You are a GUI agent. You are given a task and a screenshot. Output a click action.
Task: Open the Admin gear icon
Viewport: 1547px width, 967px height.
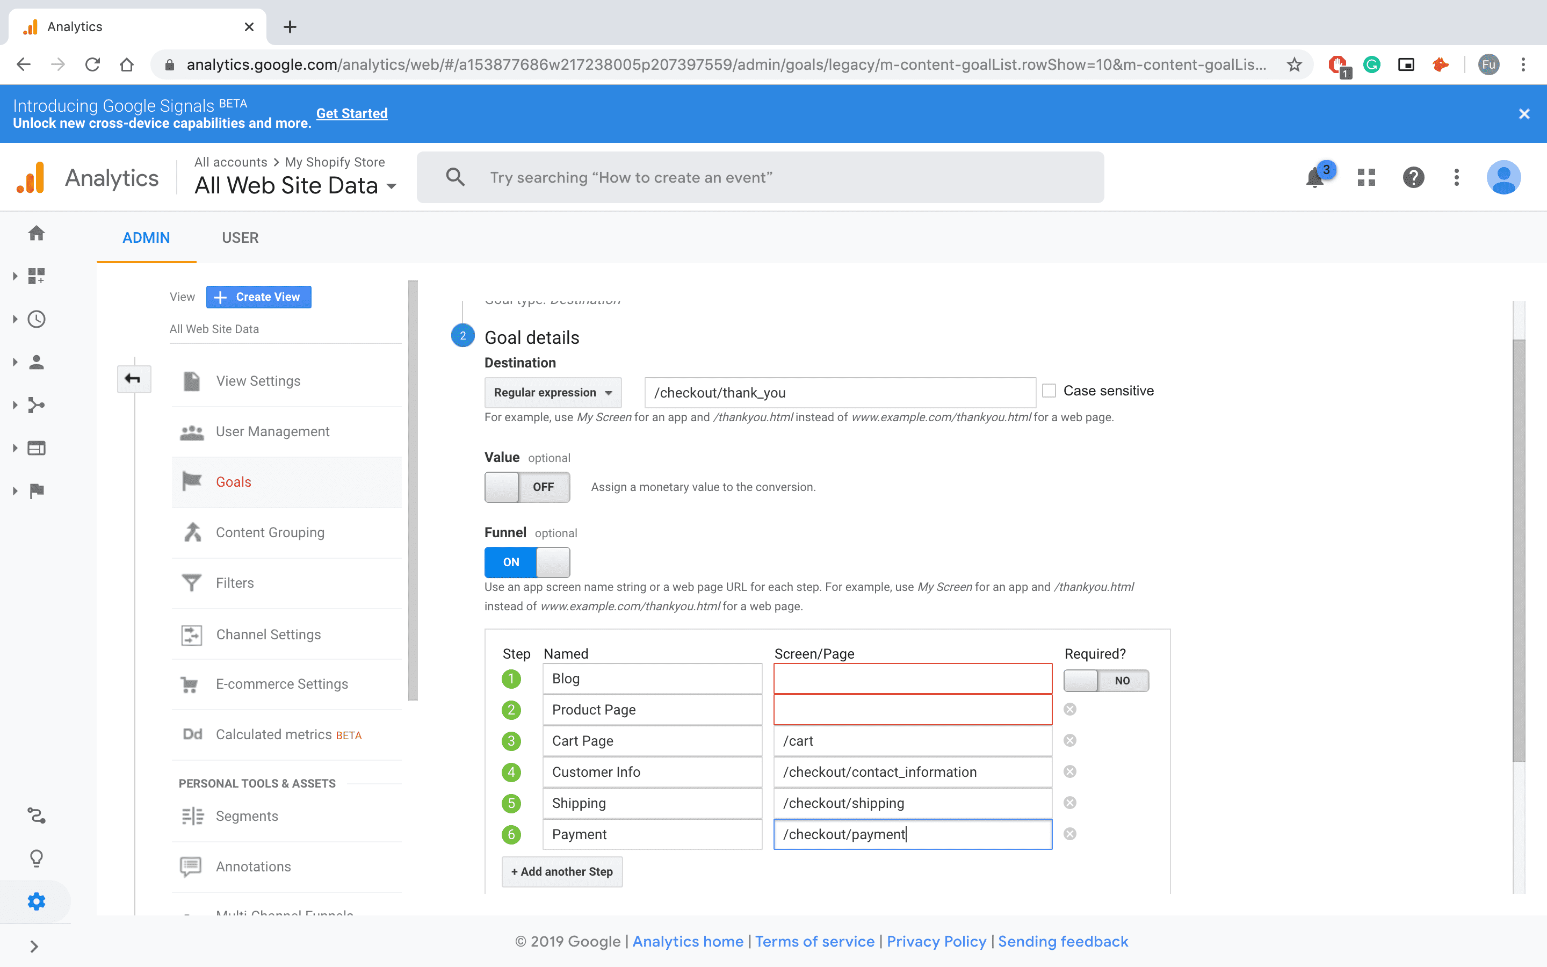click(x=37, y=901)
